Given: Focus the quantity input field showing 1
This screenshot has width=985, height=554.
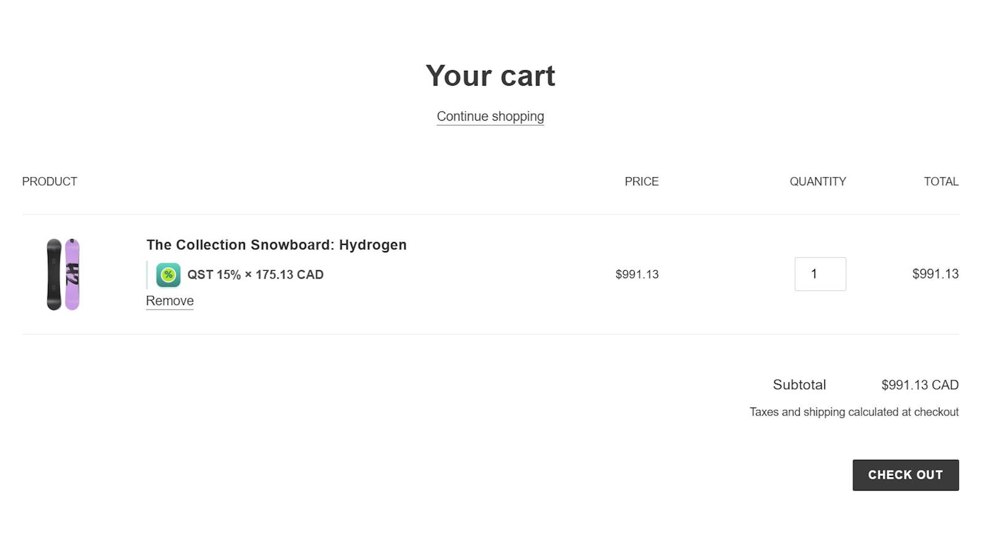Looking at the screenshot, I should [820, 274].
